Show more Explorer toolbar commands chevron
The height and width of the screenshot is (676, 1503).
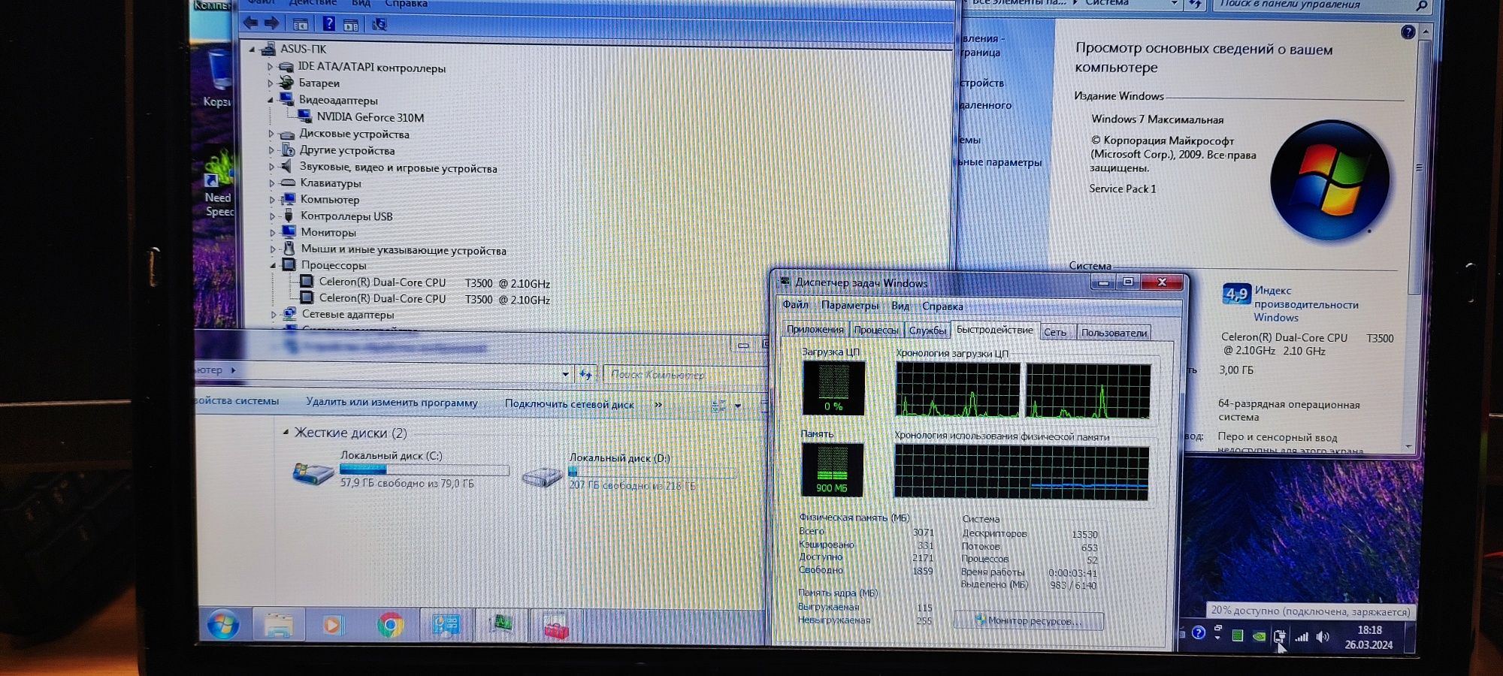658,405
